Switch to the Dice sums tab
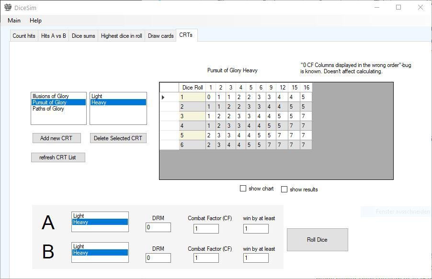 point(83,36)
